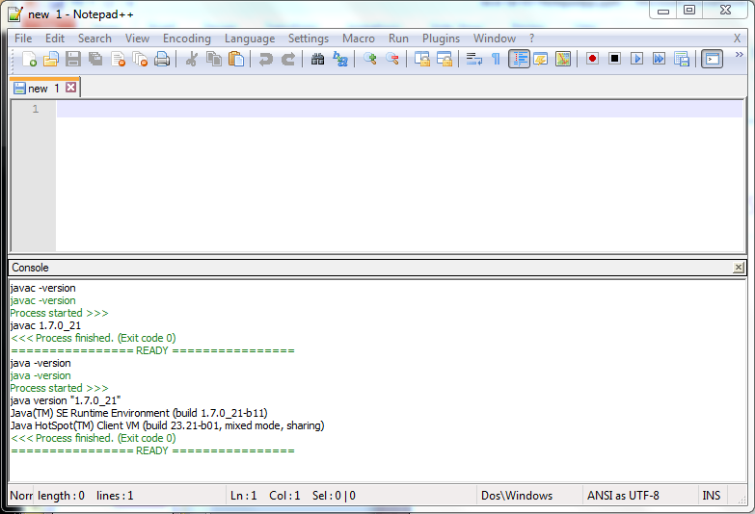Open the Language menu
The width and height of the screenshot is (755, 514).
point(250,39)
